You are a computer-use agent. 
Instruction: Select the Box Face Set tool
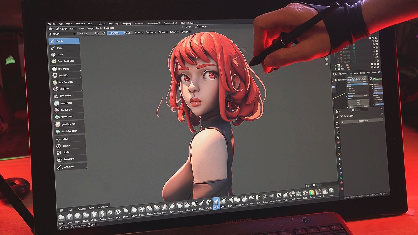click(66, 82)
